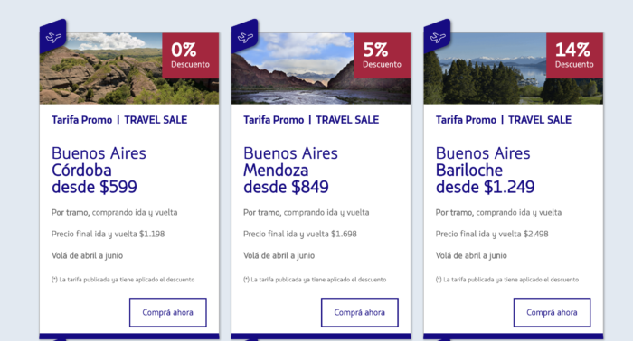This screenshot has height=341, width=633.
Task: Click the airplane icon on Mendoza card
Action: 245,38
